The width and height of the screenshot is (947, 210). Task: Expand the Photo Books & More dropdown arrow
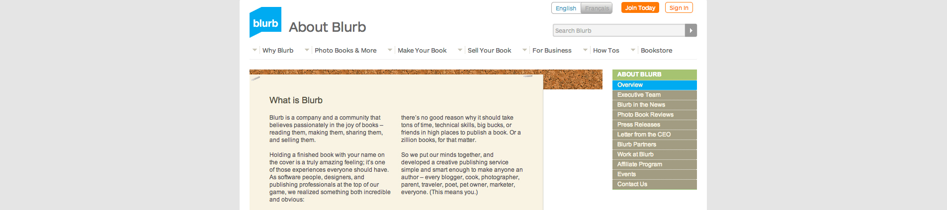click(x=307, y=50)
